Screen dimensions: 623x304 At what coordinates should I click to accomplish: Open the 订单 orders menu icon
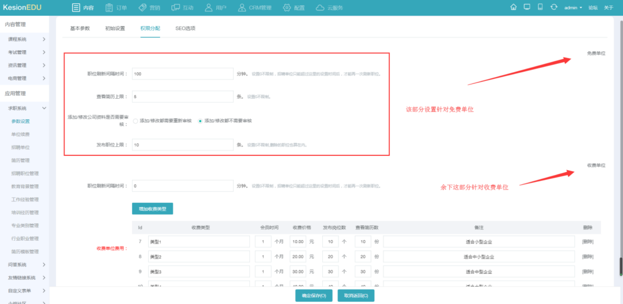[x=109, y=8]
